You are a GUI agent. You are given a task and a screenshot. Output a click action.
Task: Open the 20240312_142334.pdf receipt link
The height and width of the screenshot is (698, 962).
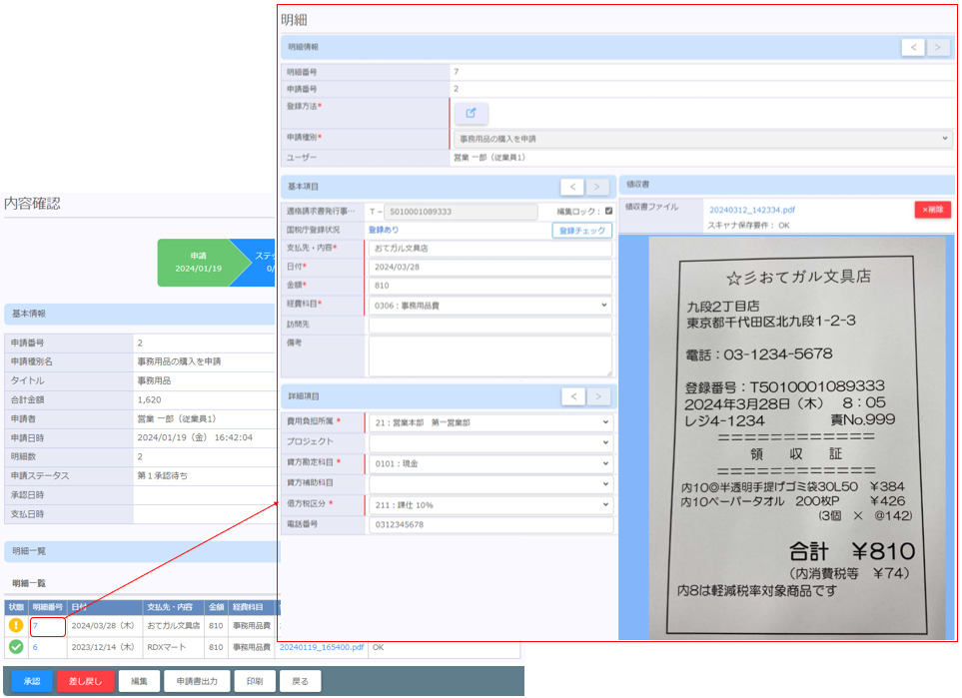pos(752,210)
